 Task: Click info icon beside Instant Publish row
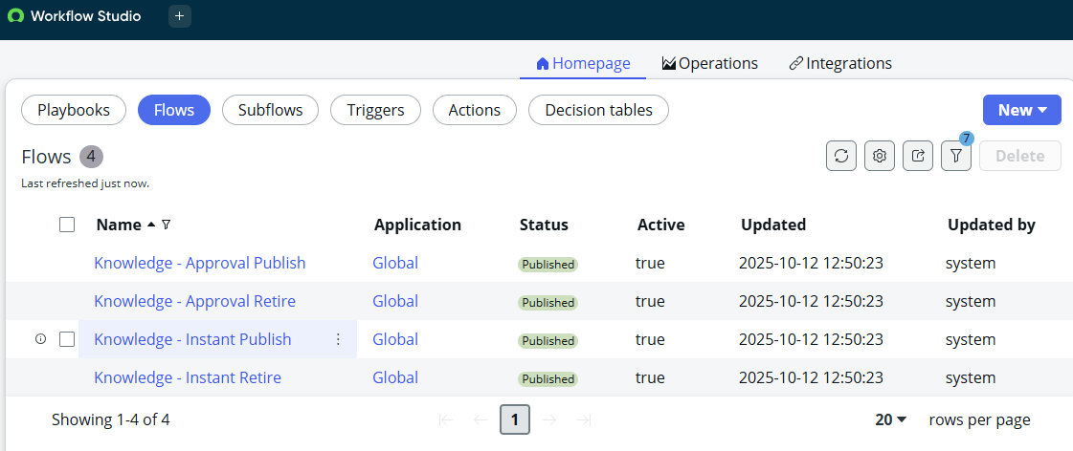click(x=40, y=339)
